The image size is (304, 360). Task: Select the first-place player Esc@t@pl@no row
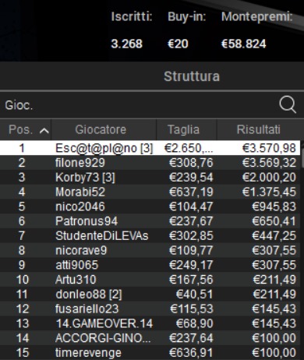click(150, 148)
